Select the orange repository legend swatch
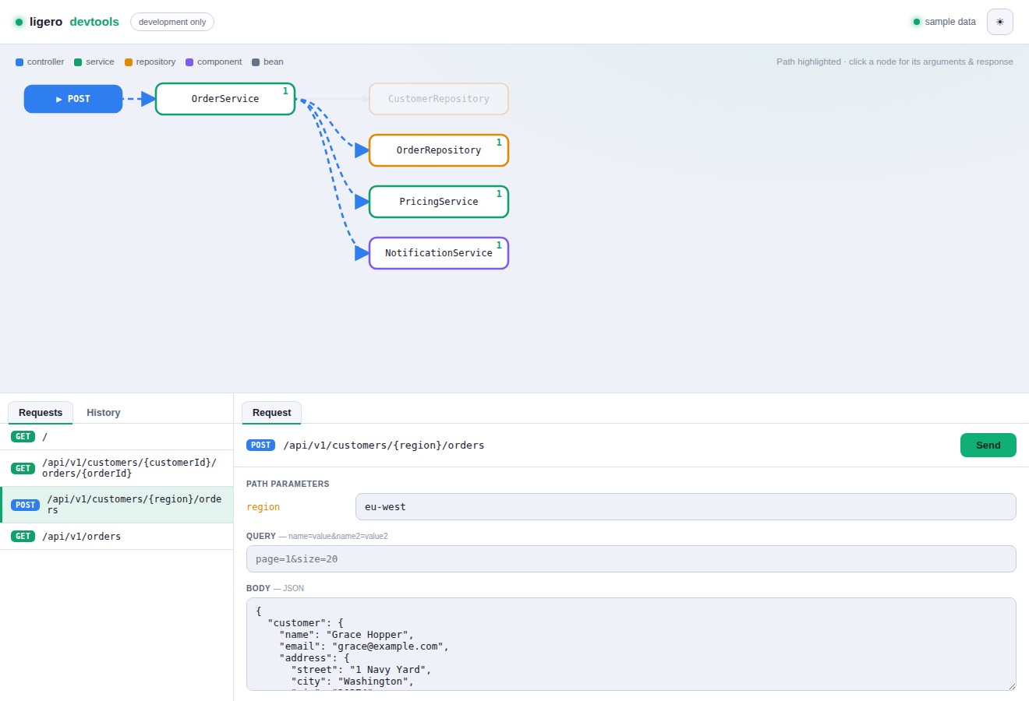Screen dimensions: 1029x701 [x=129, y=62]
